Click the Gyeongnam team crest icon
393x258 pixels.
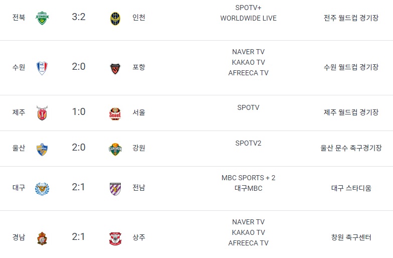[x=42, y=238]
